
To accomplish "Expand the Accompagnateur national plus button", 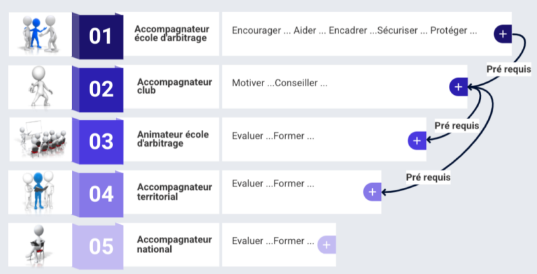I will click(x=326, y=244).
